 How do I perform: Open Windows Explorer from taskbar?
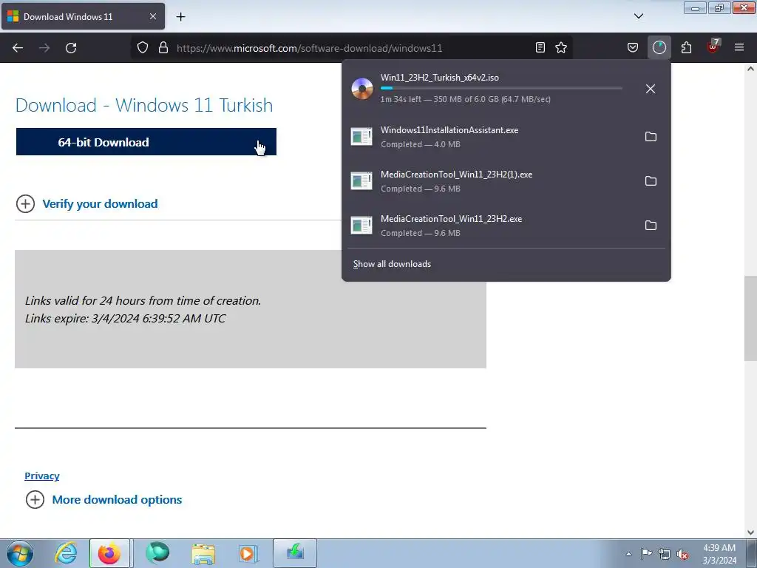pos(203,553)
